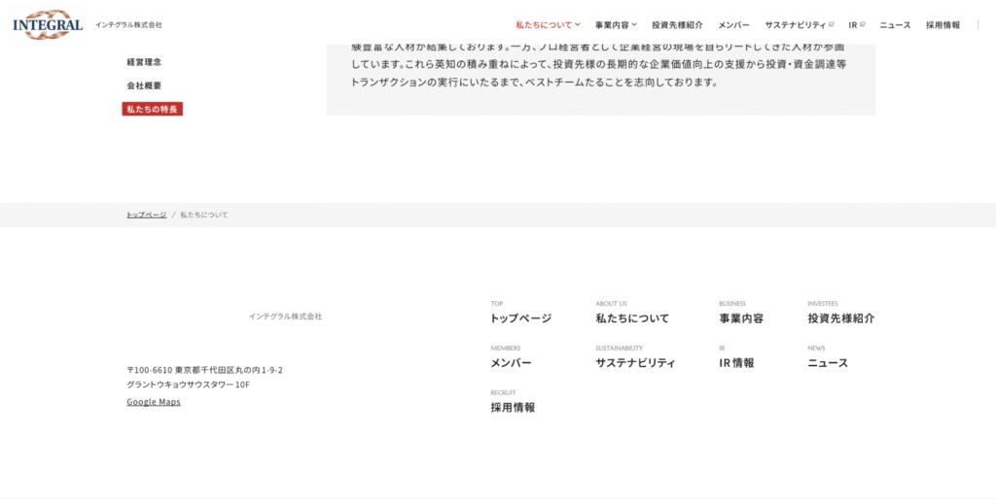Open footer IR情報 link
This screenshot has height=500, width=996.
point(737,363)
